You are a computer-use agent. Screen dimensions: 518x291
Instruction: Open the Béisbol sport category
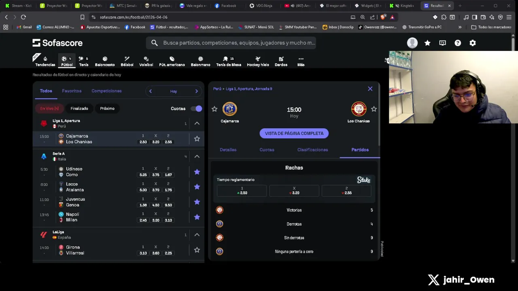(127, 61)
